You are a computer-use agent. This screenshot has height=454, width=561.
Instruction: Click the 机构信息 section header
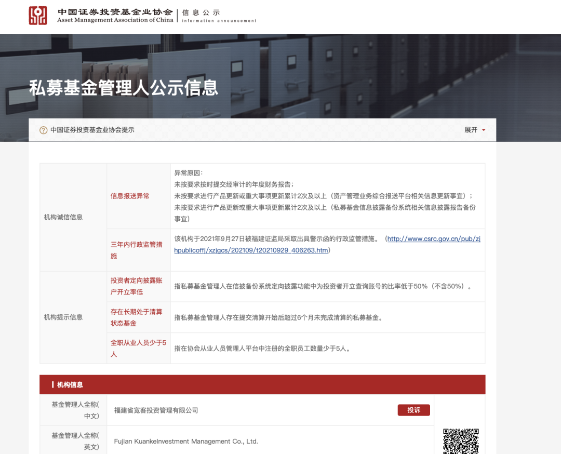tap(70, 384)
